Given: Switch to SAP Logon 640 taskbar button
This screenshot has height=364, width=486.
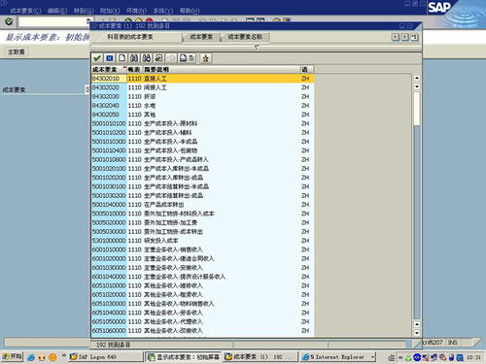Looking at the screenshot, I should (106, 357).
